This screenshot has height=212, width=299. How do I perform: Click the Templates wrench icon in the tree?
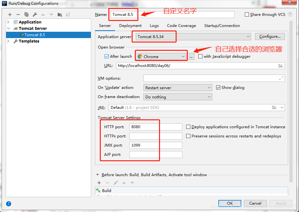[x=15, y=41]
